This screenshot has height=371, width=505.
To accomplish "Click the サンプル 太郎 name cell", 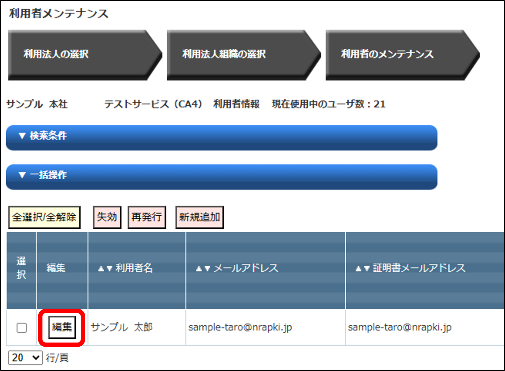I will 122,327.
